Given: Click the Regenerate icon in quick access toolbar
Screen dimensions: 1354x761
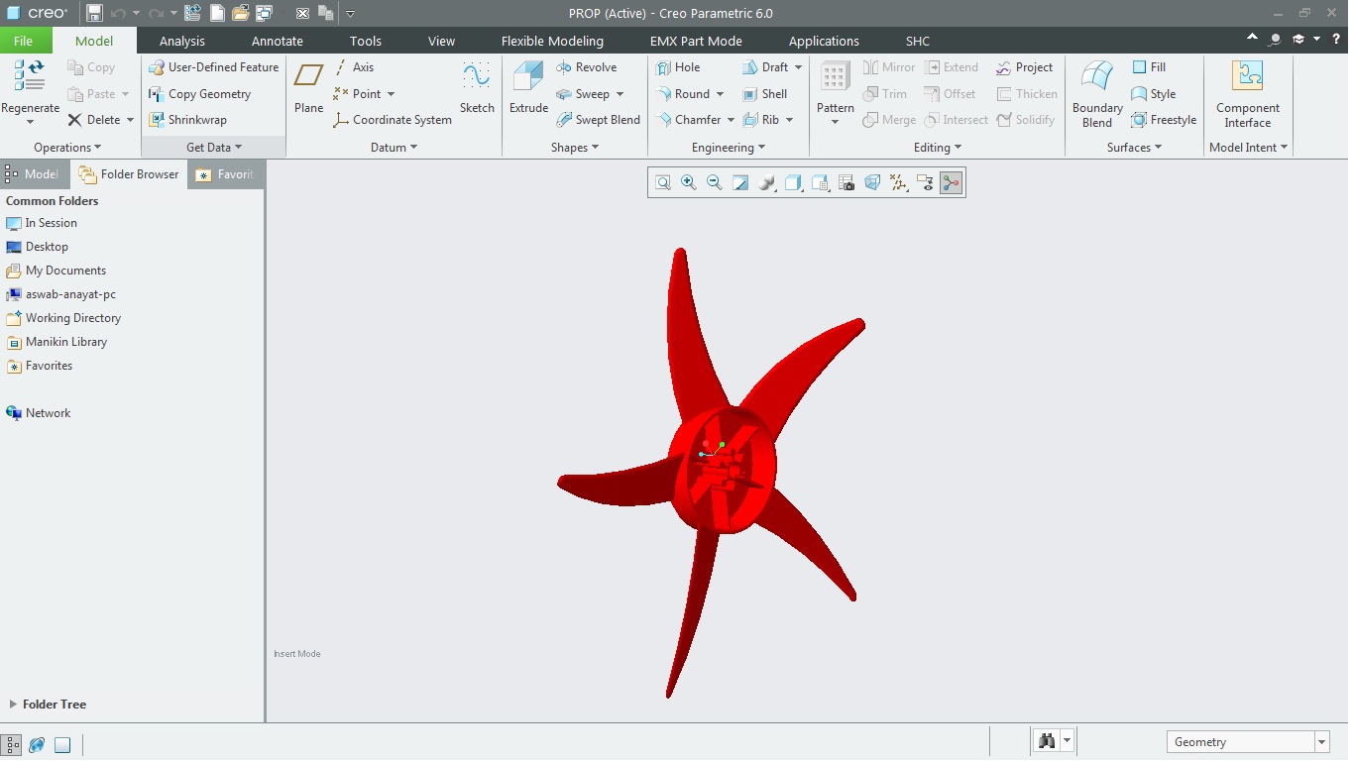Looking at the screenshot, I should (192, 13).
